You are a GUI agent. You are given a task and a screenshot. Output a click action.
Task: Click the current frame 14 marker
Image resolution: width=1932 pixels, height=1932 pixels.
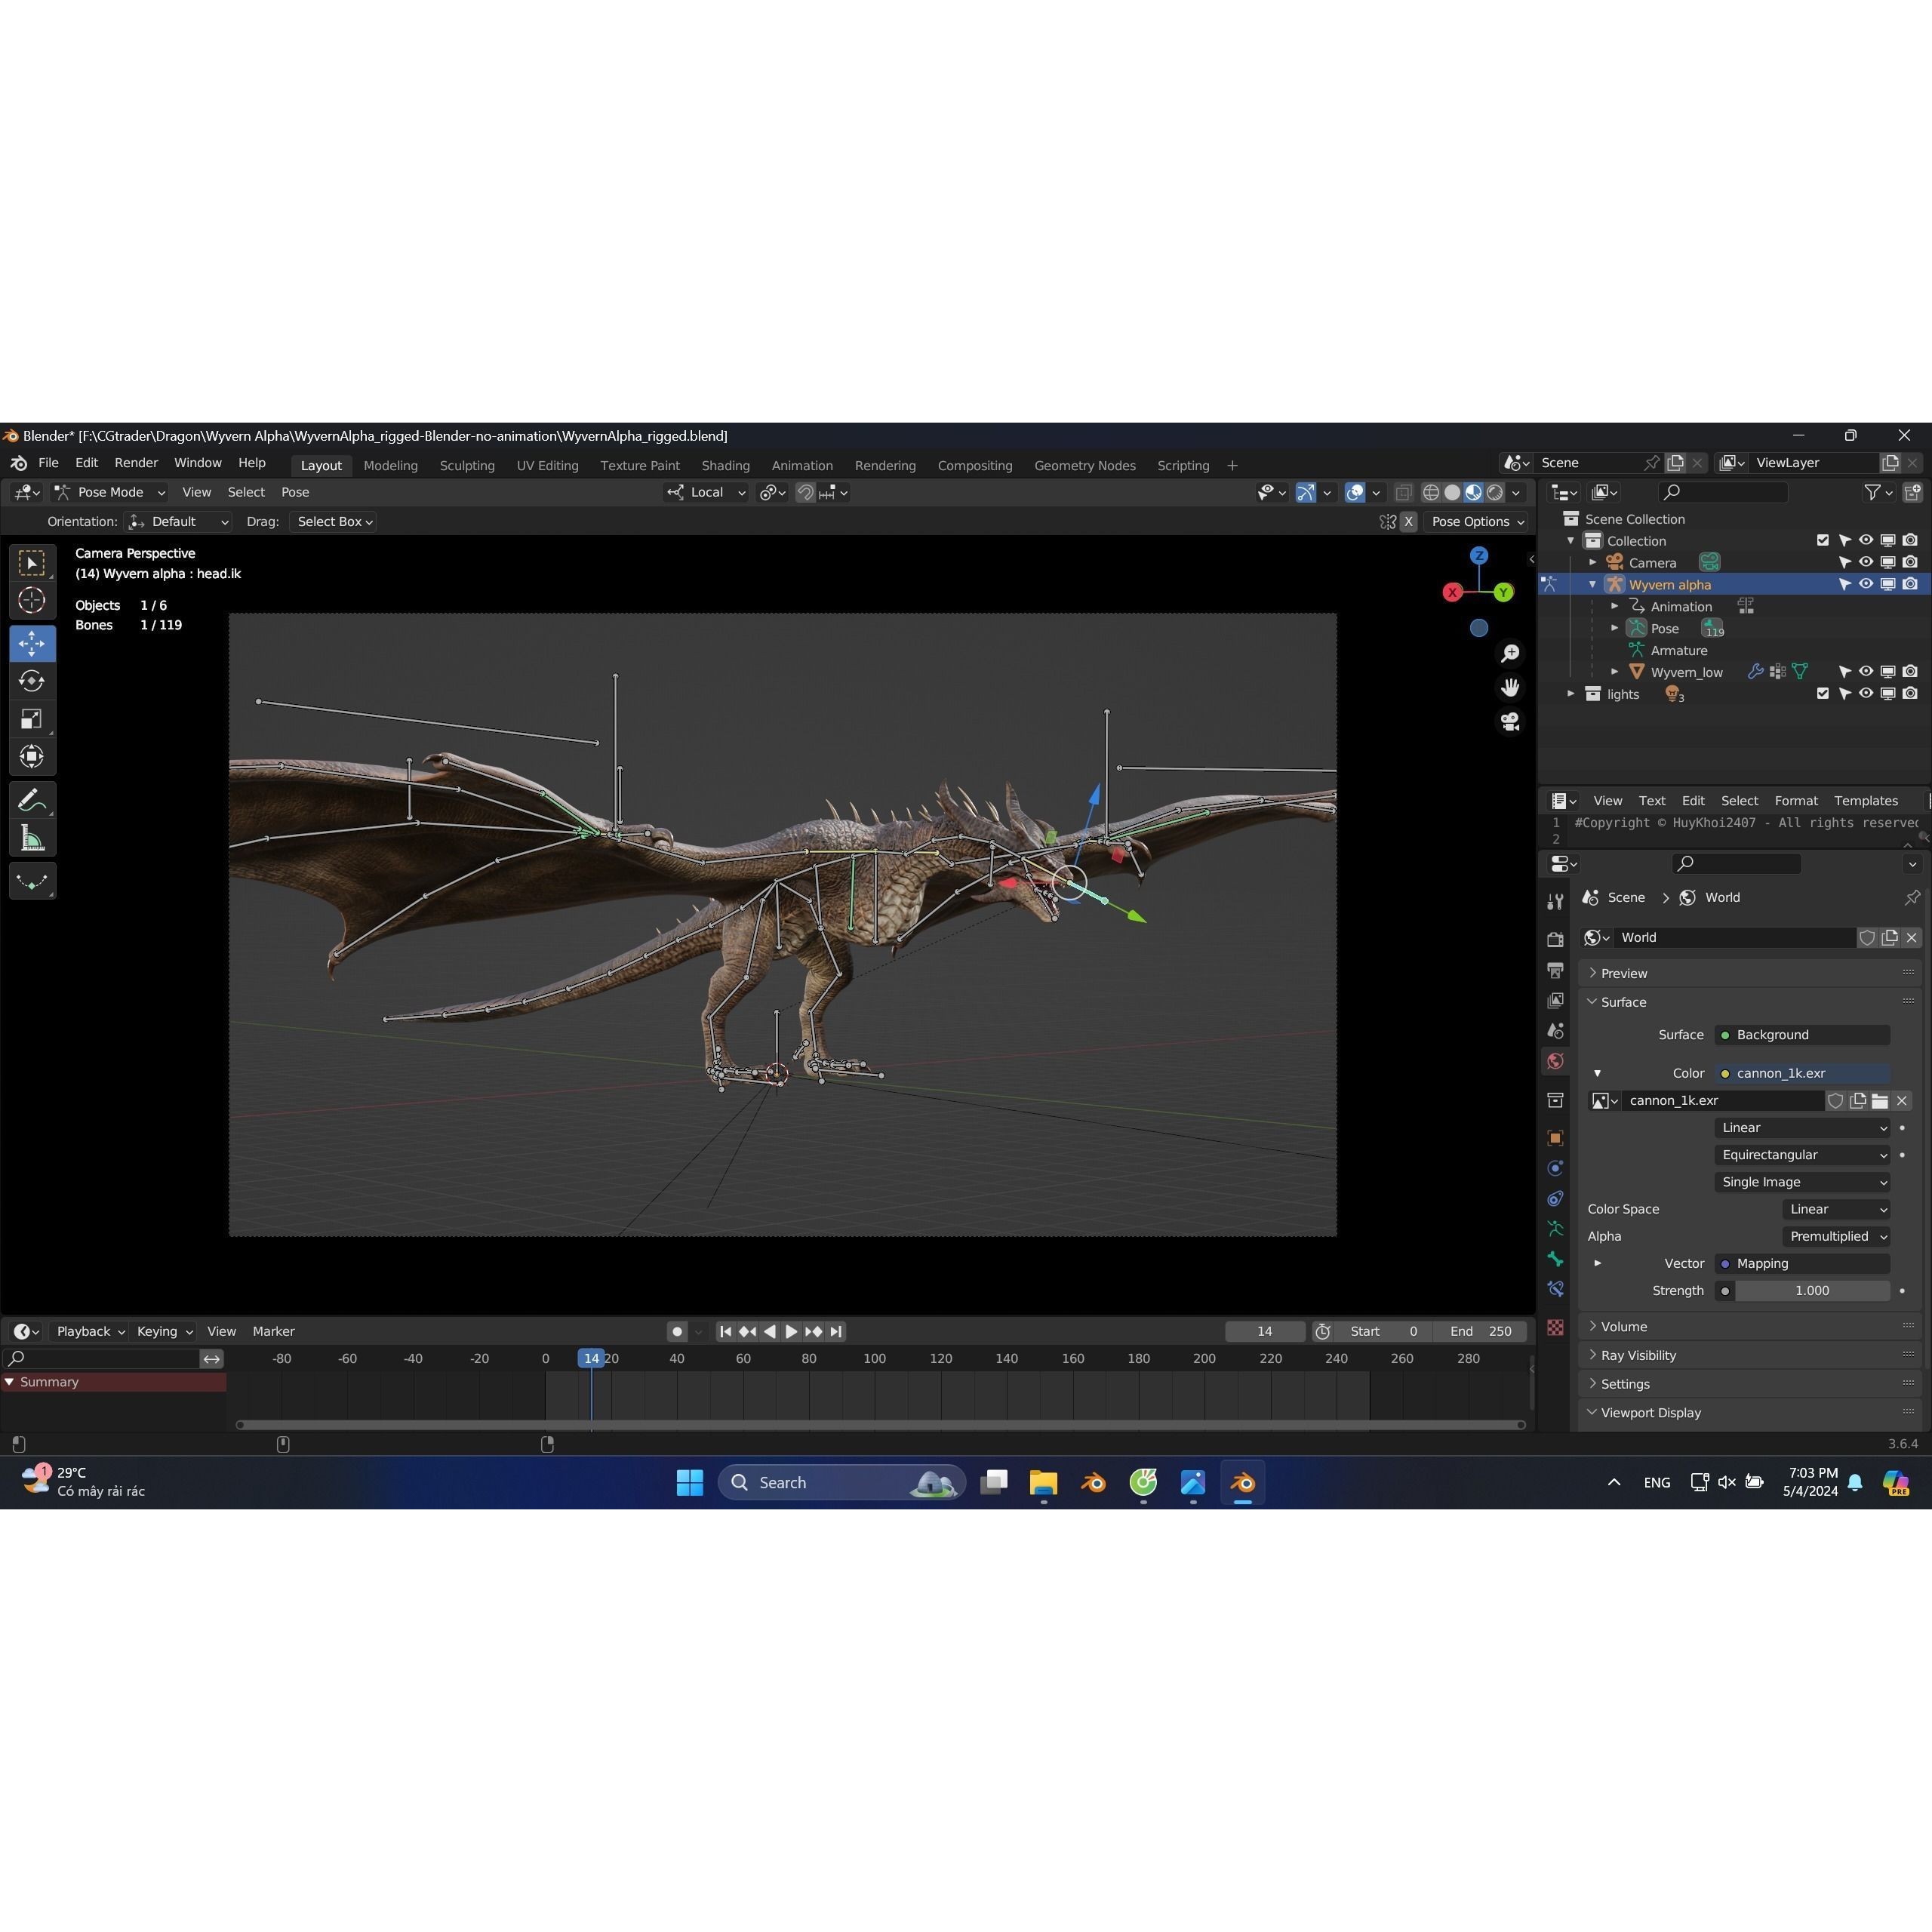(591, 1358)
